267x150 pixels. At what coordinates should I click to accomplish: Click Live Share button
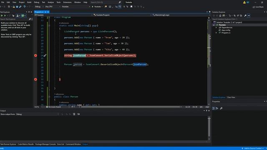pos(258,7)
